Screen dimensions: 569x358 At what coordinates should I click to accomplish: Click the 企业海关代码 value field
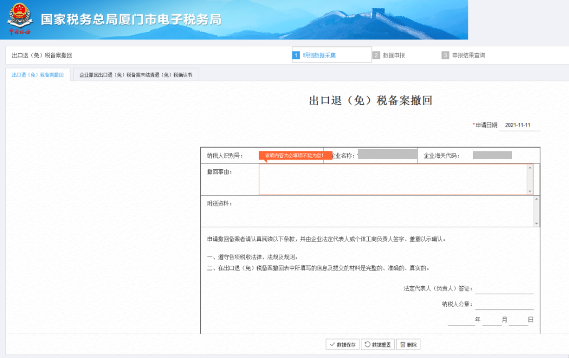[x=493, y=156]
